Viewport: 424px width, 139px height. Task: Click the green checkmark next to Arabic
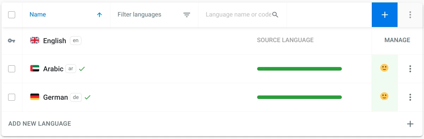pyautogui.click(x=82, y=69)
